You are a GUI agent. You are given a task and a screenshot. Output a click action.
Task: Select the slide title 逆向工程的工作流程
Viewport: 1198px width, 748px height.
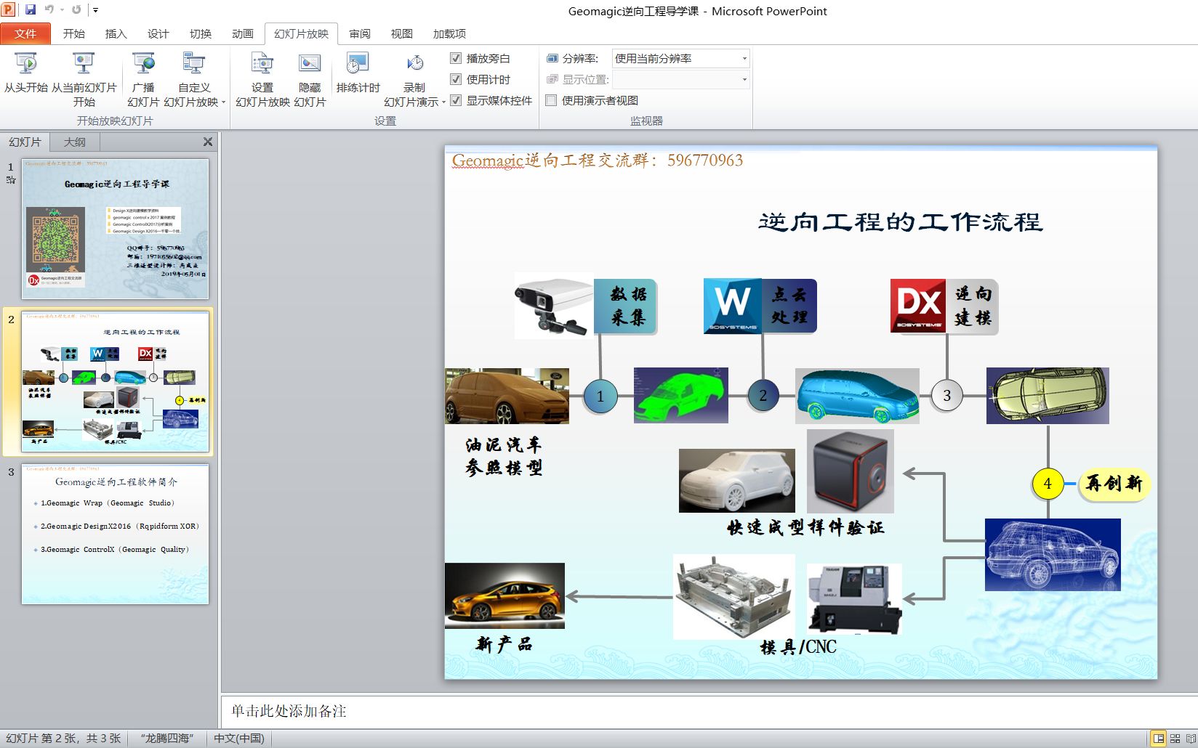pyautogui.click(x=900, y=221)
